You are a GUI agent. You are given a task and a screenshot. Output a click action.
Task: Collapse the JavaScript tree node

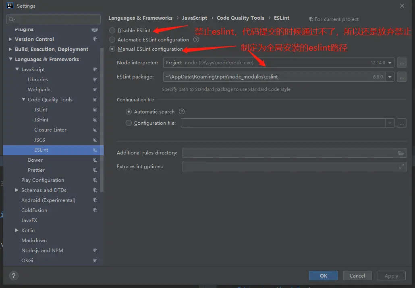click(17, 69)
